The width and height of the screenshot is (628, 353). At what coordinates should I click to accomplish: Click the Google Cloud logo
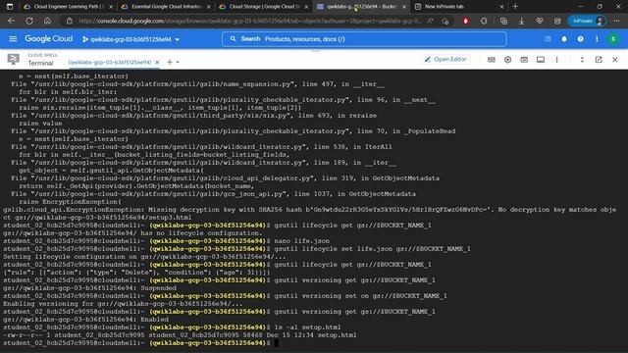click(x=49, y=39)
